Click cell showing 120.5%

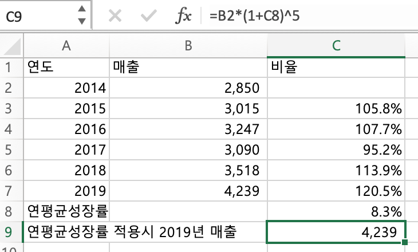pos(336,190)
